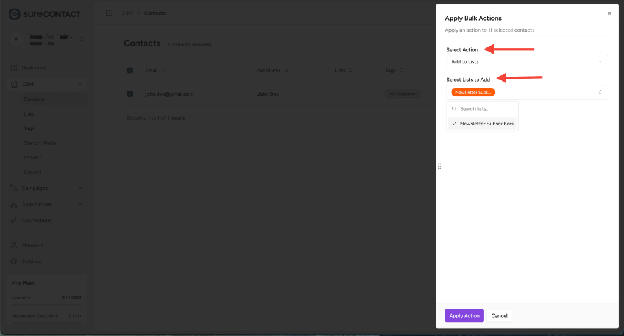Collapse the CRM section in sidebar

[80, 84]
